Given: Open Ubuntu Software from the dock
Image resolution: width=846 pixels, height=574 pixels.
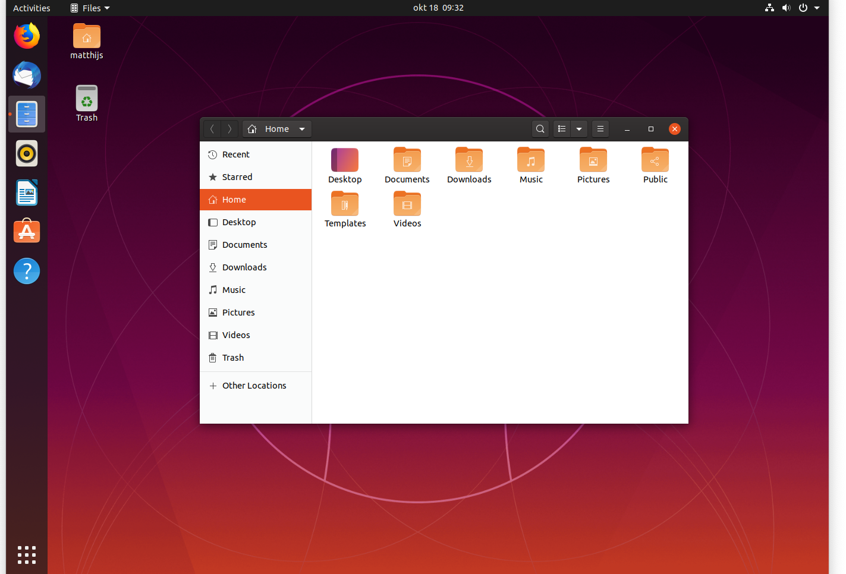Looking at the screenshot, I should [x=27, y=231].
